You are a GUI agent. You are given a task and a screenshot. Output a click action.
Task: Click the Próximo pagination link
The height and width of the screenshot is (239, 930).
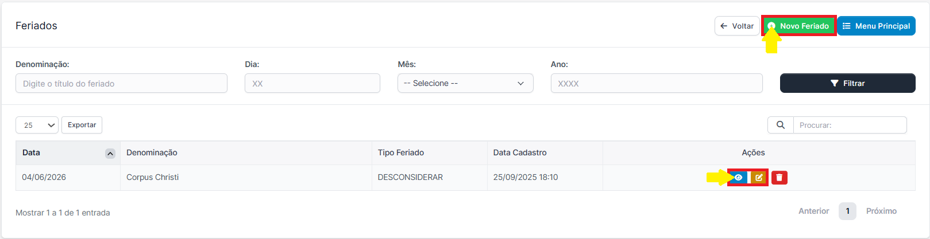[881, 211]
